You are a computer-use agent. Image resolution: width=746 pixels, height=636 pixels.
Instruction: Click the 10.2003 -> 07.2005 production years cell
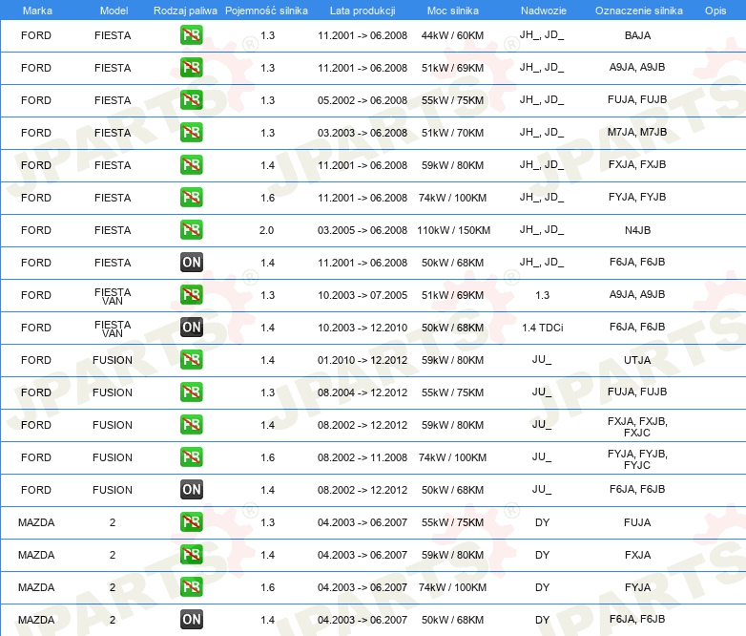(363, 295)
